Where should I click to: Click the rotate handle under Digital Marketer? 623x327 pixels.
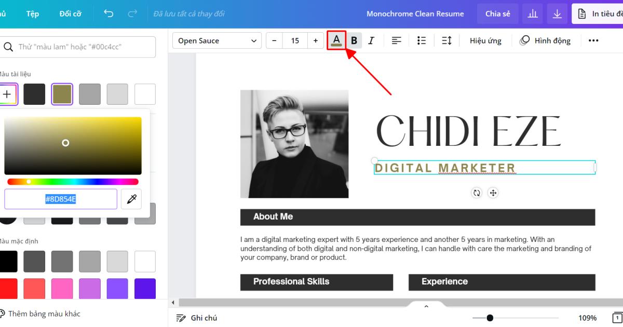click(x=477, y=193)
